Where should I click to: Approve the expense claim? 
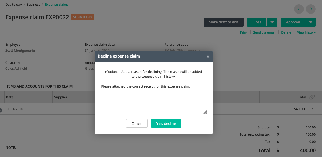click(293, 22)
